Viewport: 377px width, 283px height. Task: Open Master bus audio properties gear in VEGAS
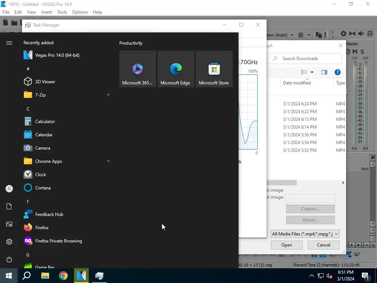(343, 34)
